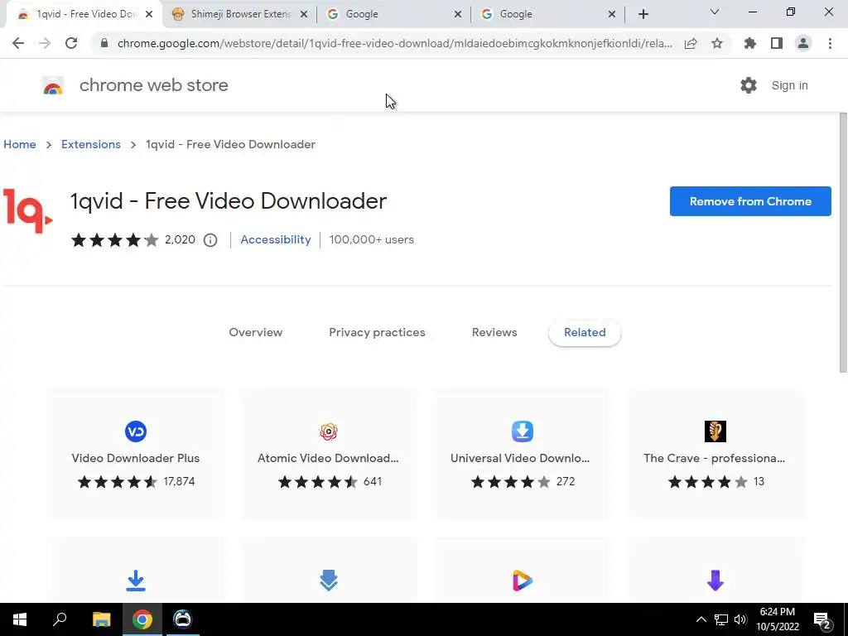Go to Extensions breadcrumb
848x636 pixels.
click(91, 144)
